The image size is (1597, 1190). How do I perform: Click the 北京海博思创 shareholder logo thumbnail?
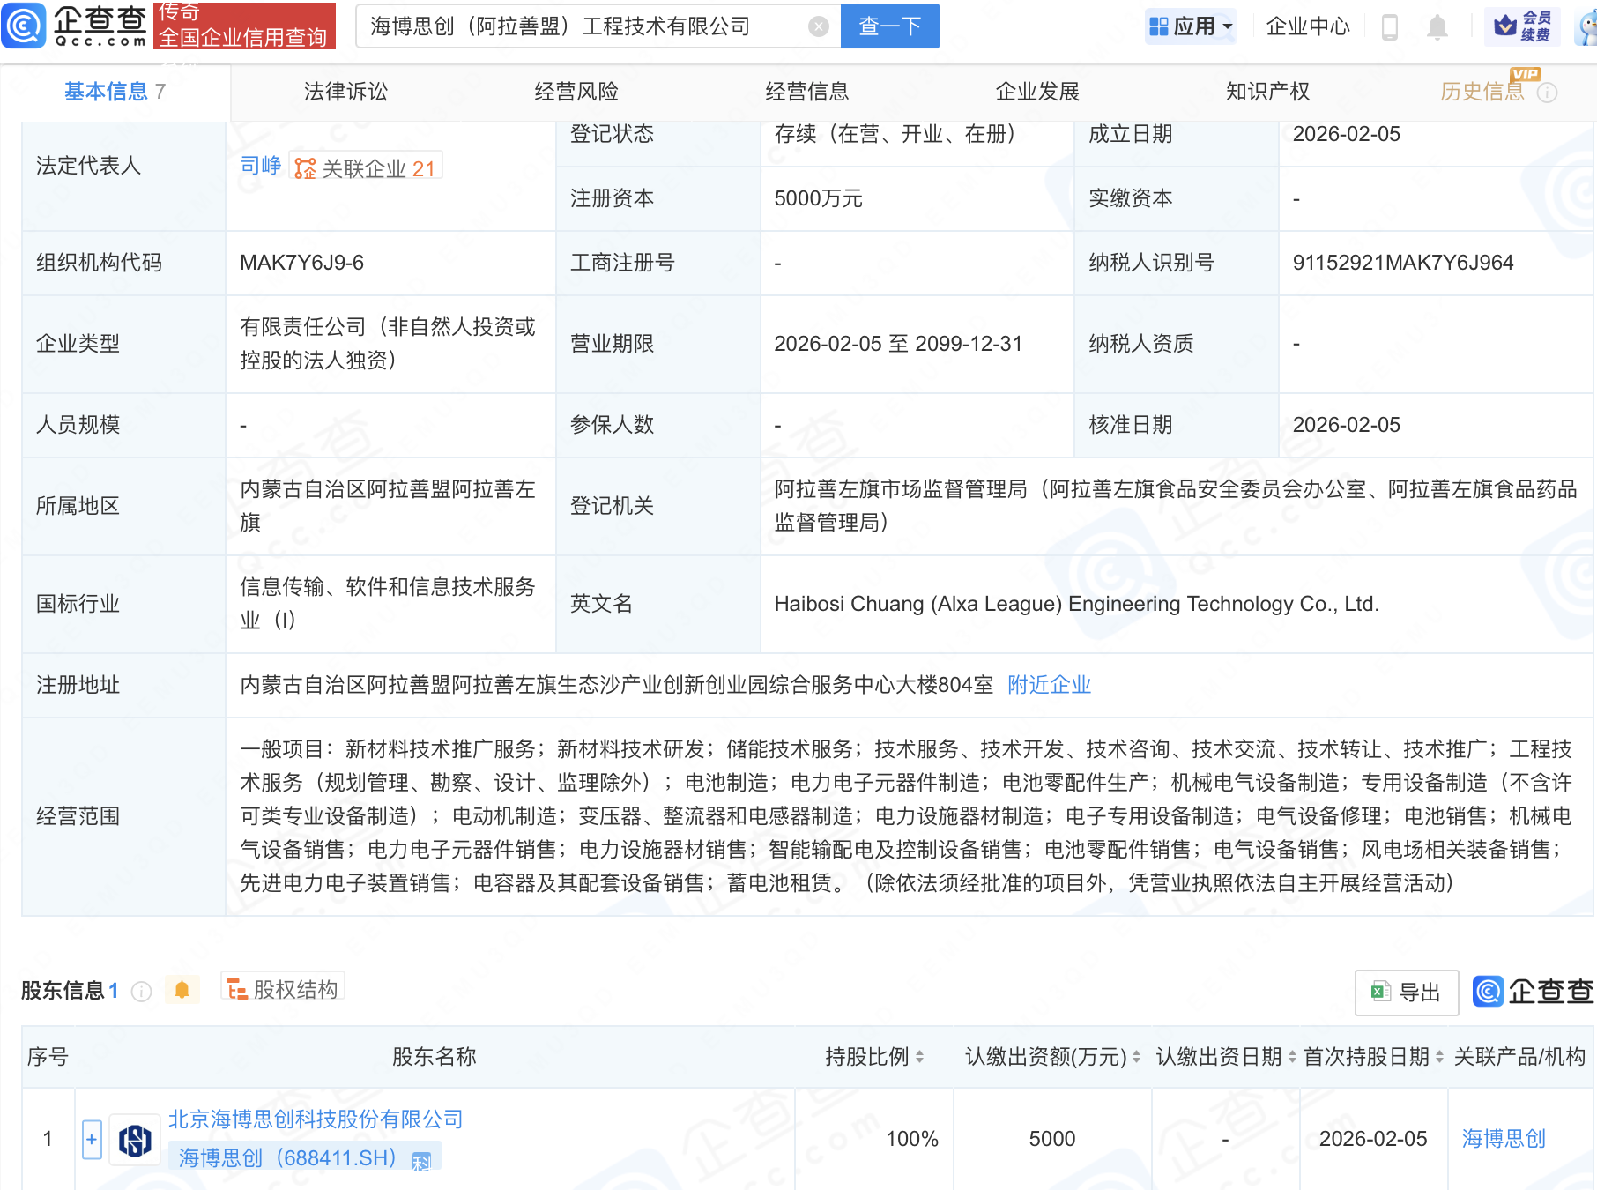click(135, 1140)
